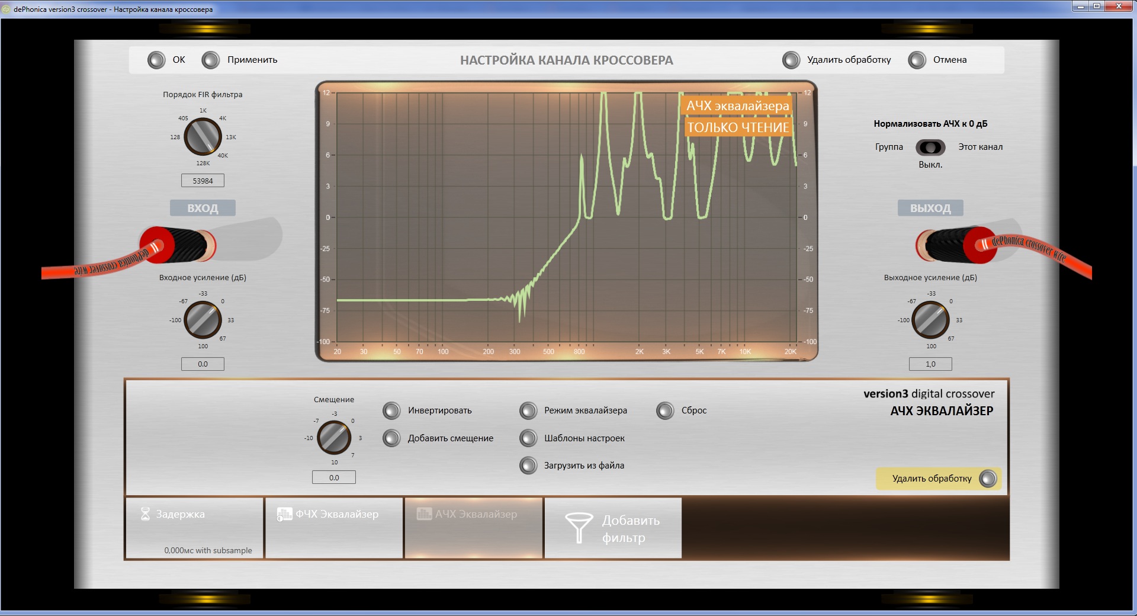Screen dimensions: 1137x616
Task: Open the ФЧХ Эквалайзер filter tab
Action: tap(334, 528)
